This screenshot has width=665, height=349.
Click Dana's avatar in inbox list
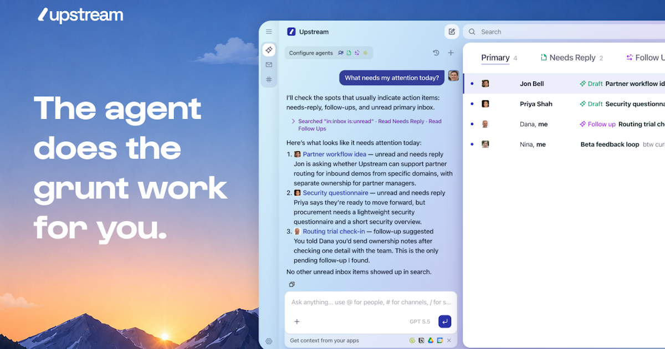[485, 124]
